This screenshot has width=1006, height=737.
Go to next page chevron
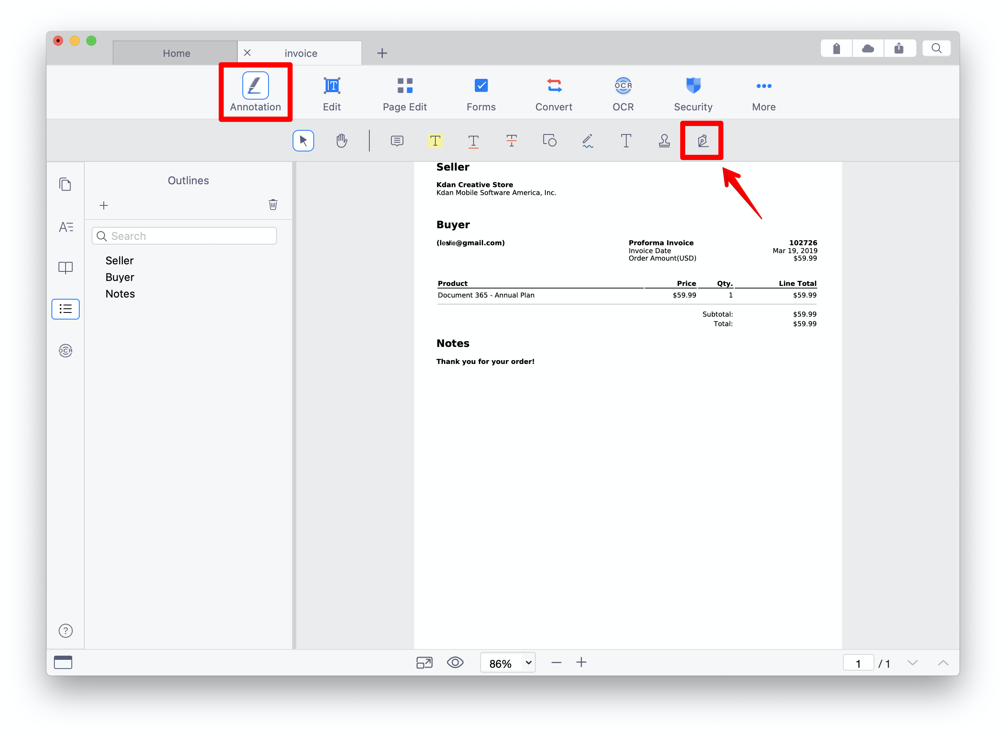[912, 662]
